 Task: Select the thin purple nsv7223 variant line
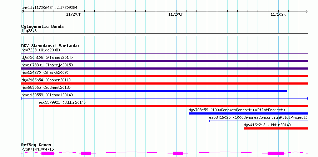click(x=164, y=54)
